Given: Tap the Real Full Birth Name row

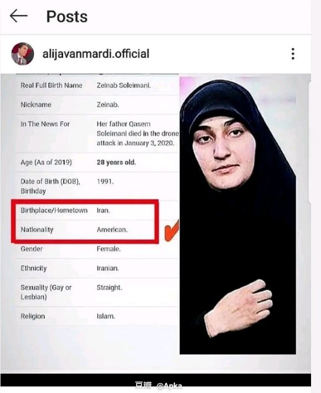Looking at the screenshot, I should [97, 85].
